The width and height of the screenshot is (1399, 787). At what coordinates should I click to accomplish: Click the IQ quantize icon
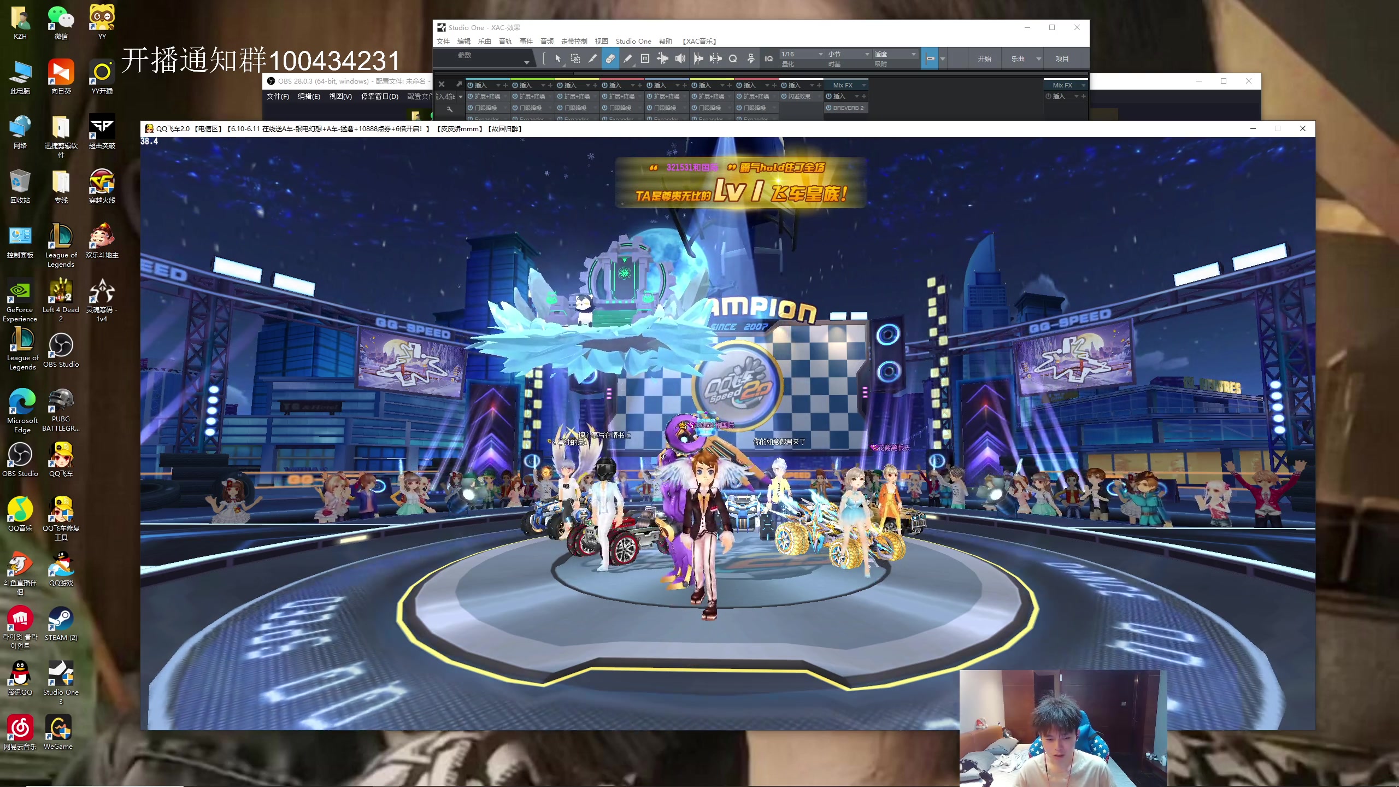coord(768,58)
